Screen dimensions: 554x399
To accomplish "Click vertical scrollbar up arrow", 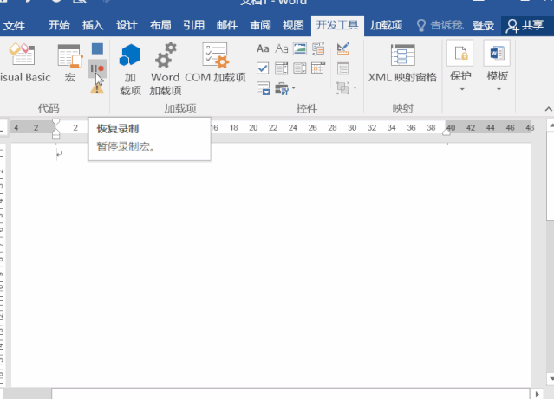I will [551, 125].
